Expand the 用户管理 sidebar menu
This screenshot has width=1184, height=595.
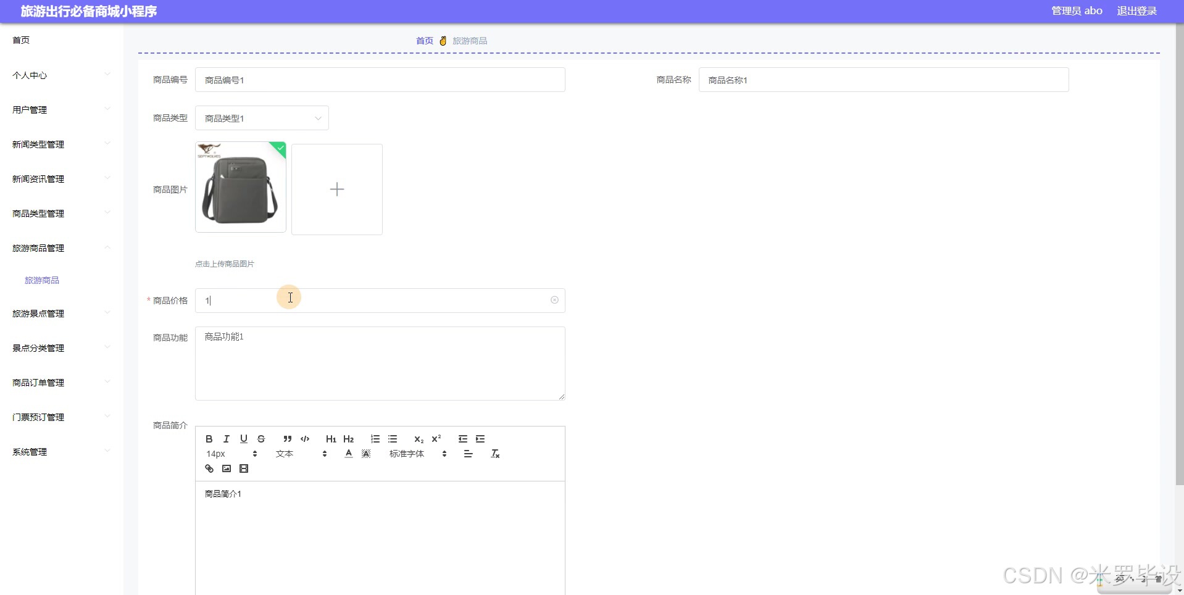[61, 110]
